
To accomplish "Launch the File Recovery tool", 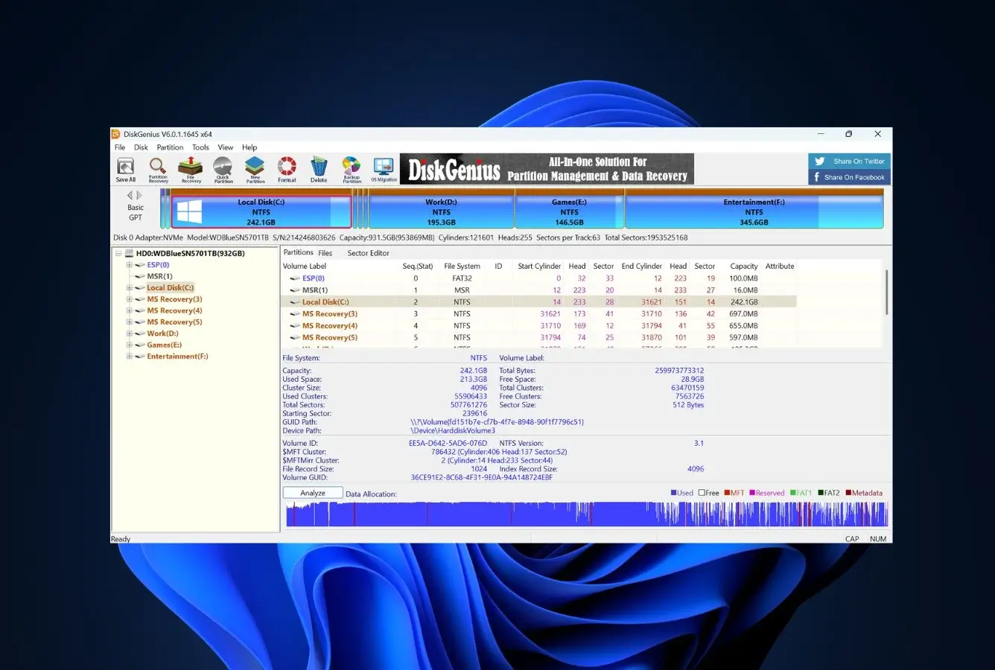I will click(x=191, y=170).
